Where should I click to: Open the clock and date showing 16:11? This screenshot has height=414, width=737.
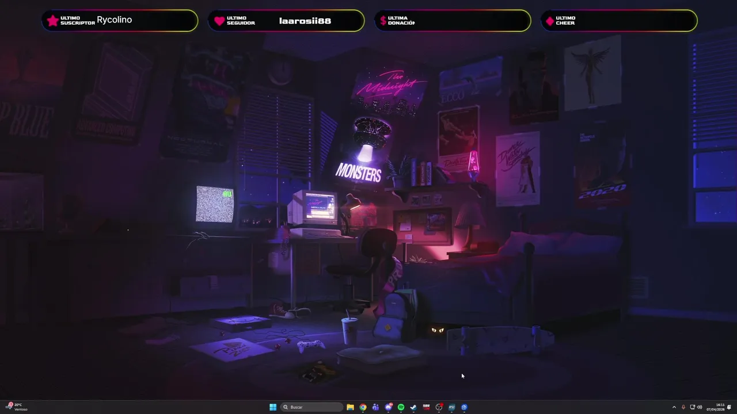[x=716, y=407]
